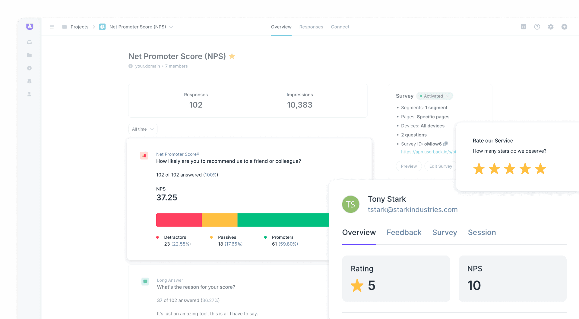
Task: Open the Inbox icon in the sidebar
Action: tap(29, 42)
